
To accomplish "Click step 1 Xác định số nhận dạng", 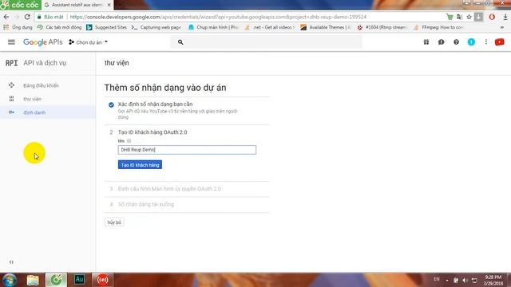I will pyautogui.click(x=155, y=104).
